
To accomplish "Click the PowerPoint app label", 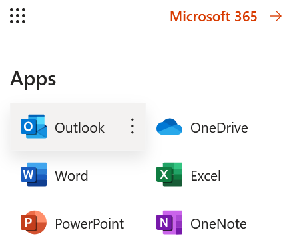I will pyautogui.click(x=89, y=224).
